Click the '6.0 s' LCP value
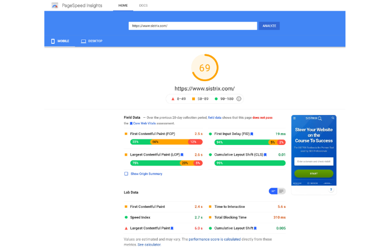This screenshot has height=250, width=390. [198, 228]
